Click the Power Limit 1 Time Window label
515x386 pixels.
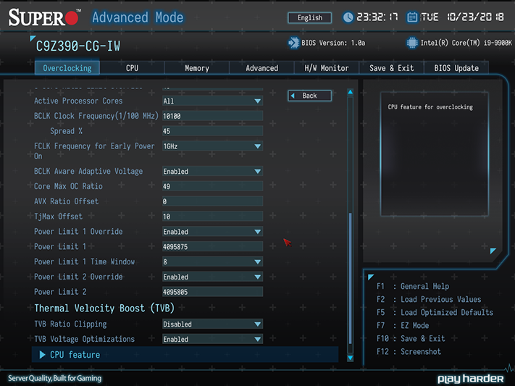click(x=85, y=262)
